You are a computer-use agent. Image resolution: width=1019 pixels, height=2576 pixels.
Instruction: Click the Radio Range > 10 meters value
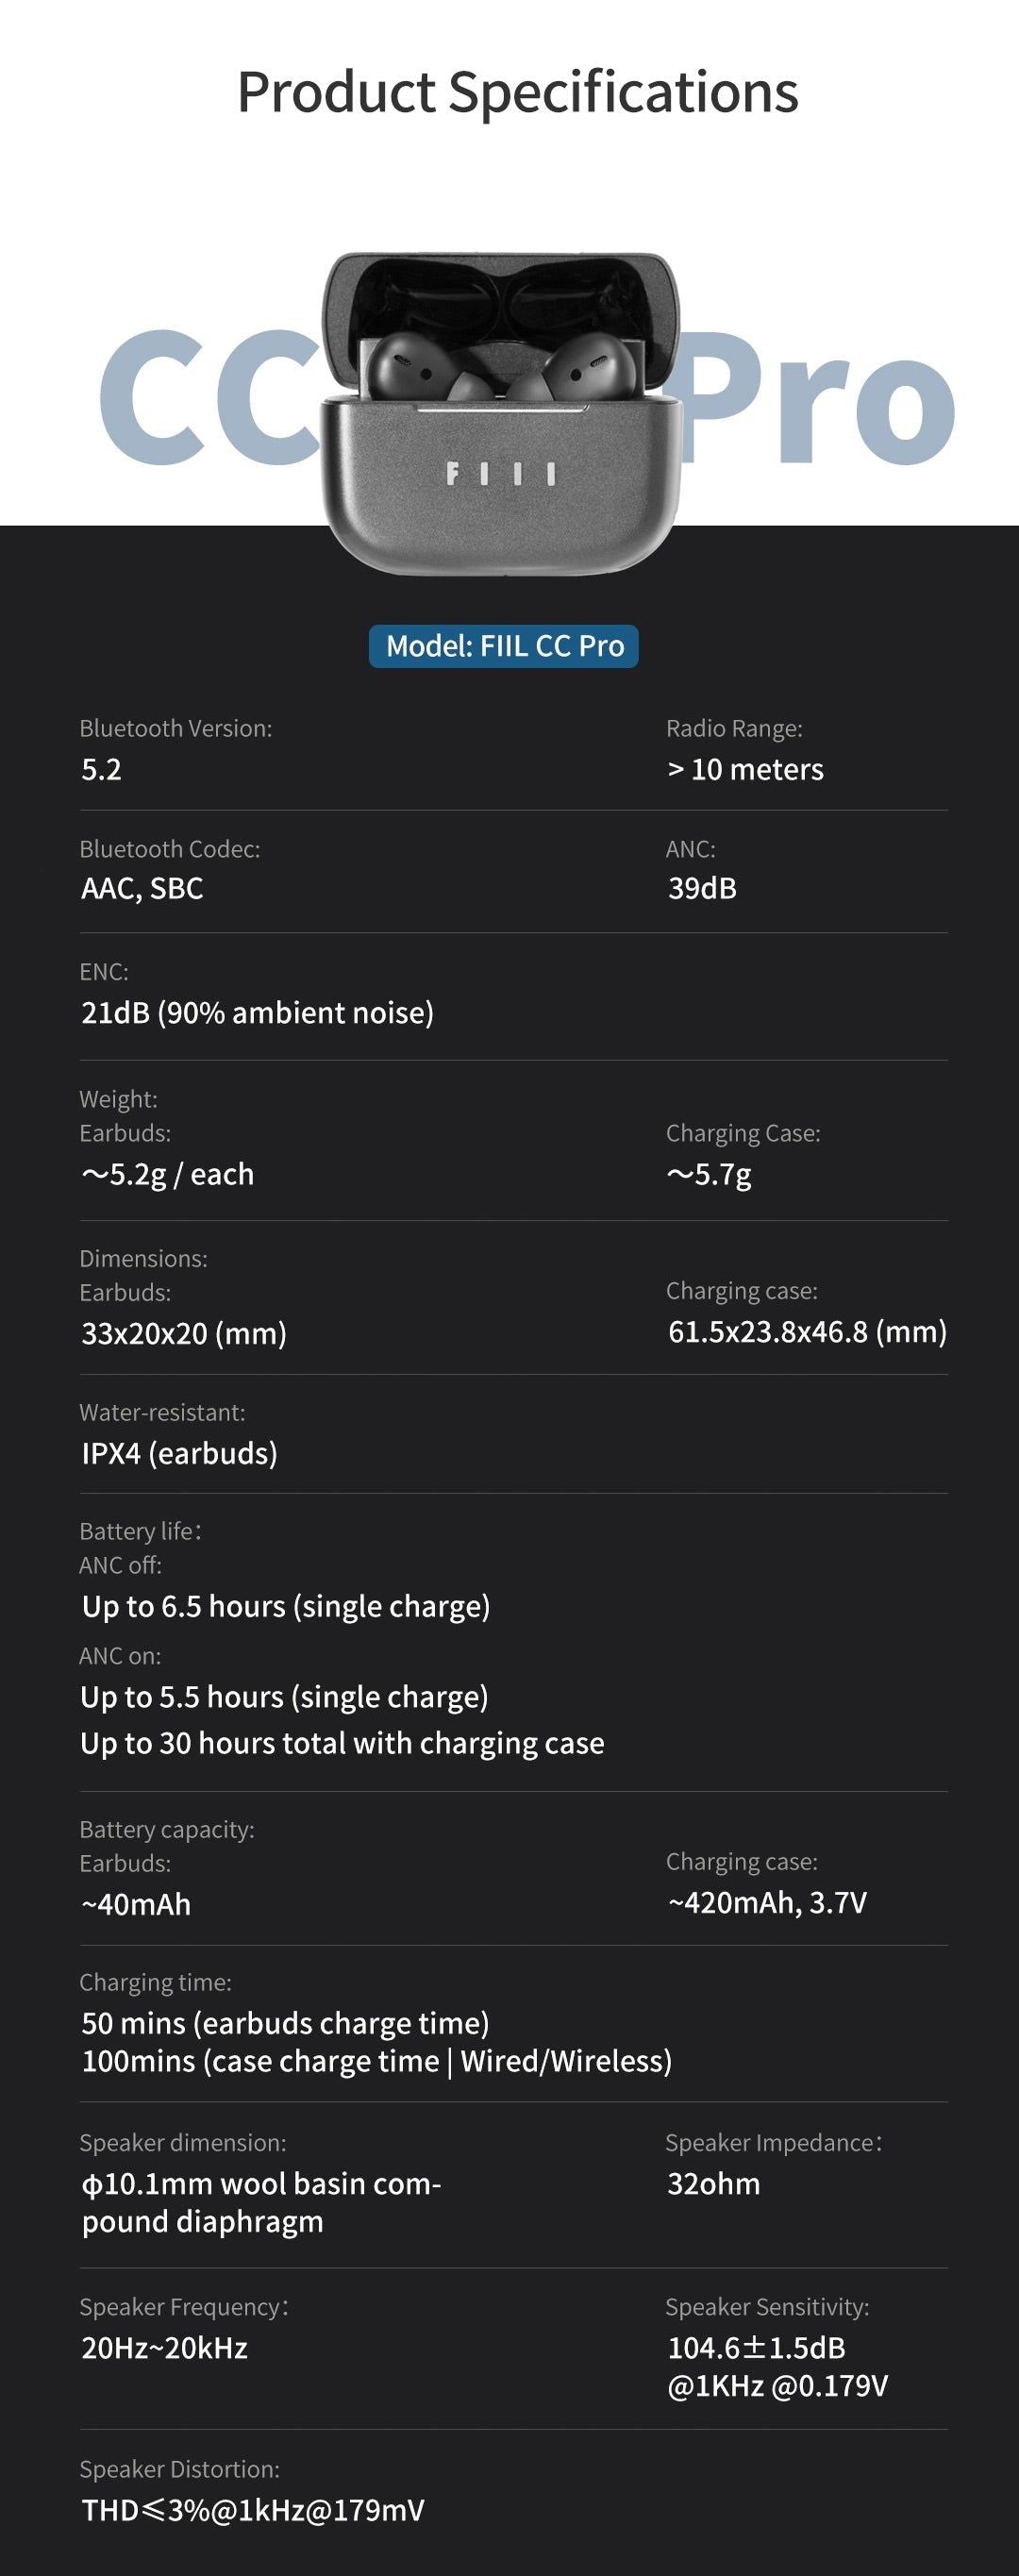pos(745,769)
